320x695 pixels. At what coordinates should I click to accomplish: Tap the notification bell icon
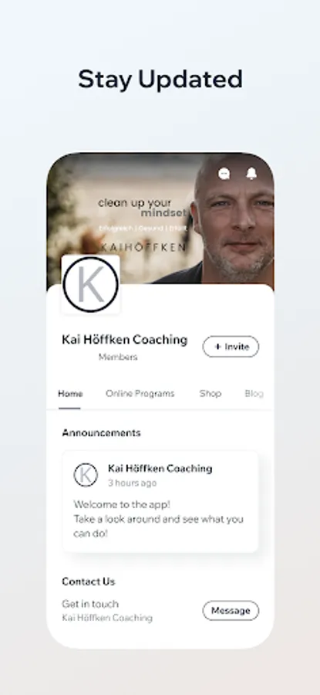[x=251, y=173]
